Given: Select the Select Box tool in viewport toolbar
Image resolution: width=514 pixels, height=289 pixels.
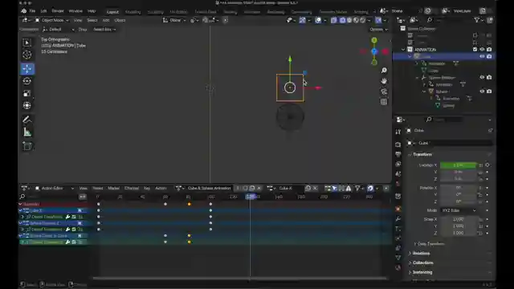Looking at the screenshot, I should tap(27, 43).
